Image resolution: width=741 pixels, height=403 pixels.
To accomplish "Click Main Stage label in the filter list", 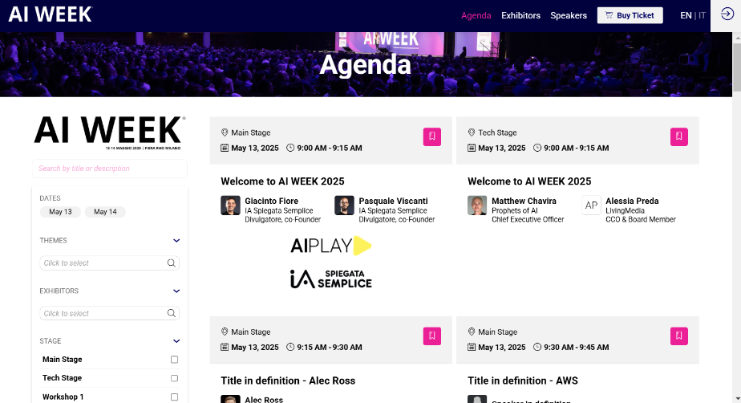I will [63, 360].
